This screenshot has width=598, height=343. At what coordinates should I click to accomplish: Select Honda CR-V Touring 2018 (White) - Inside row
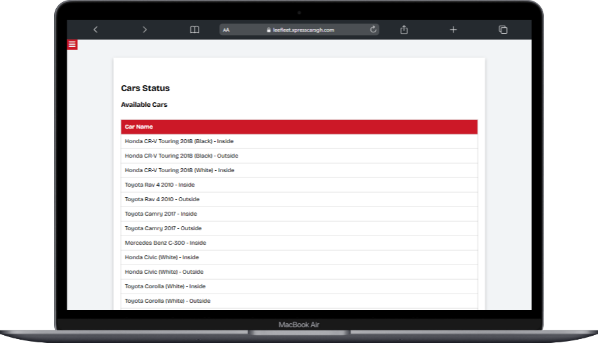(299, 170)
